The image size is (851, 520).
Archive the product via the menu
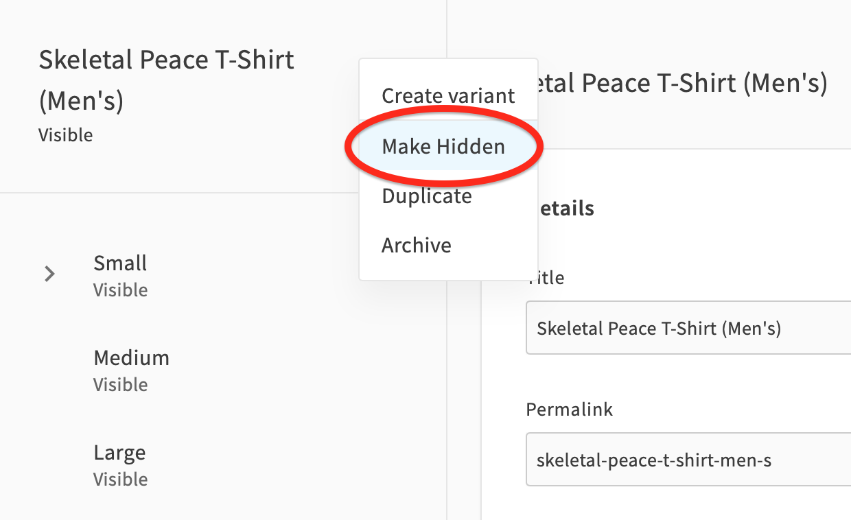[x=417, y=245]
